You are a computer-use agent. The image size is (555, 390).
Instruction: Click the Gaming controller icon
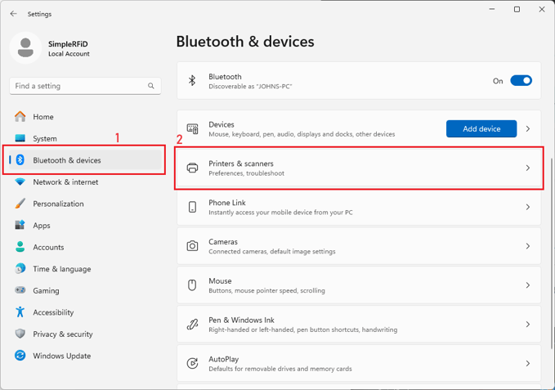point(20,290)
